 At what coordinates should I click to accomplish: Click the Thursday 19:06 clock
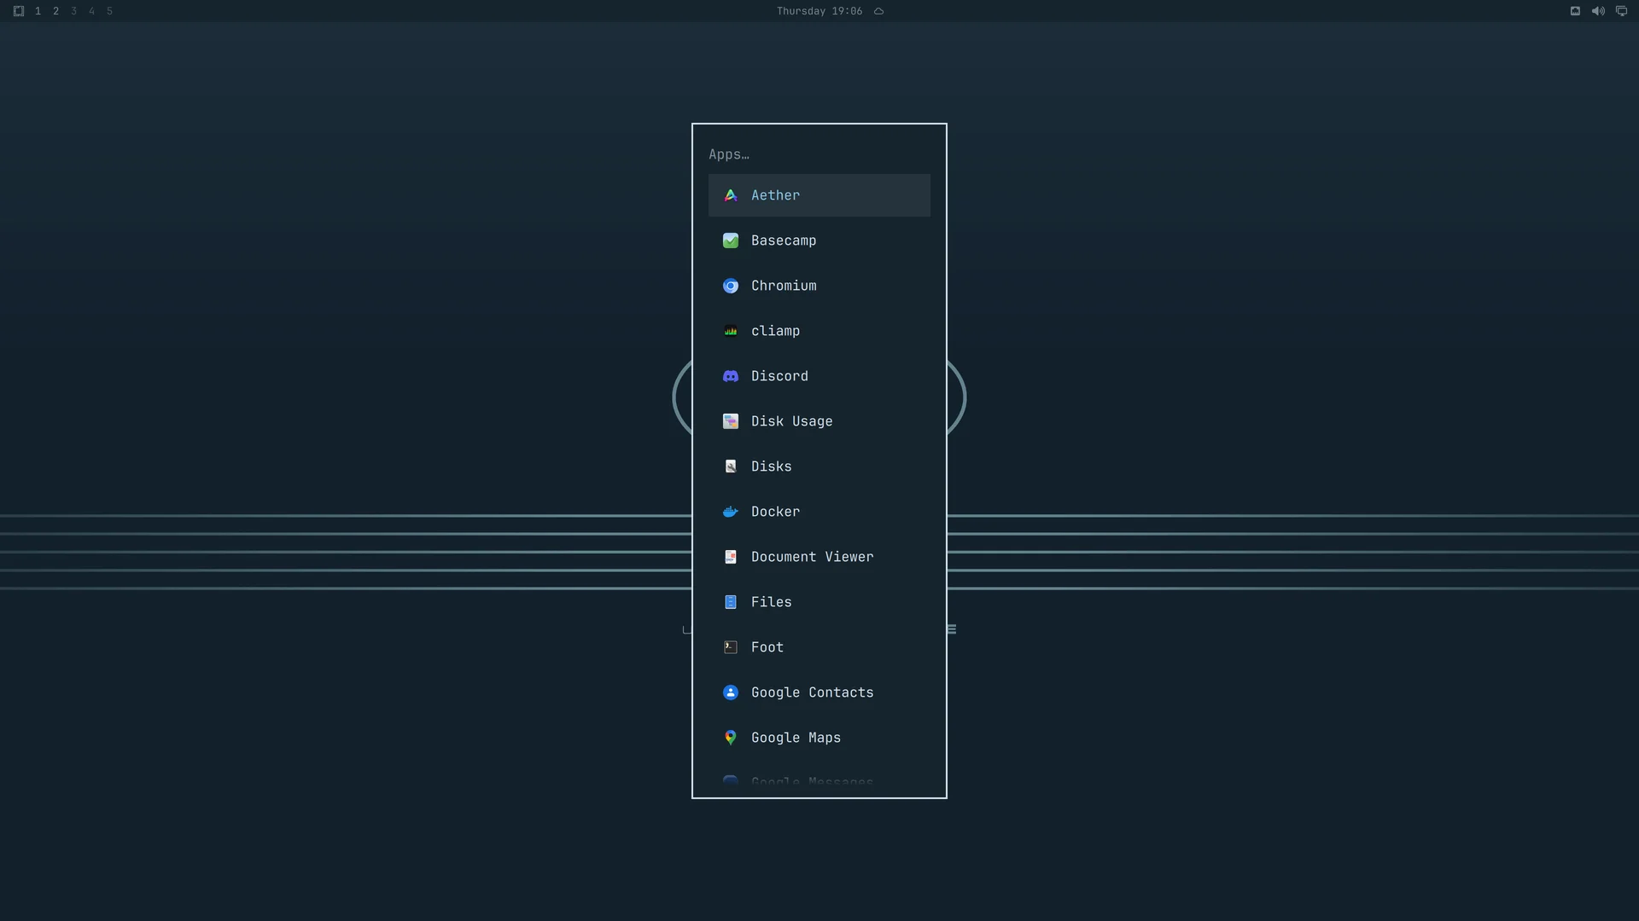[819, 11]
